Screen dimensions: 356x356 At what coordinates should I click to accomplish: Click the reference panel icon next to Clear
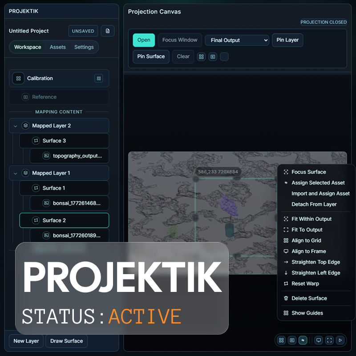pos(213,57)
